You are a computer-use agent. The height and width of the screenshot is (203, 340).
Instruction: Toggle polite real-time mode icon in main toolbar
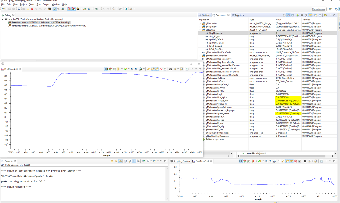tap(74, 9)
